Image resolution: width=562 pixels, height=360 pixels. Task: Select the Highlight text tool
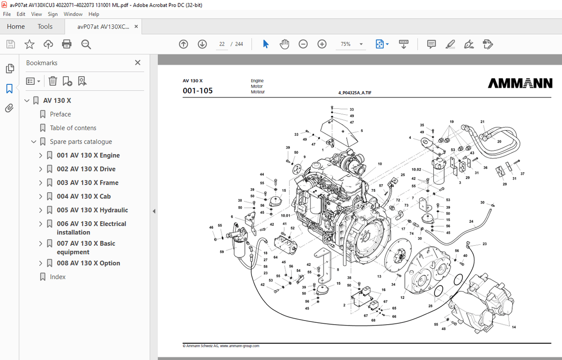point(450,44)
